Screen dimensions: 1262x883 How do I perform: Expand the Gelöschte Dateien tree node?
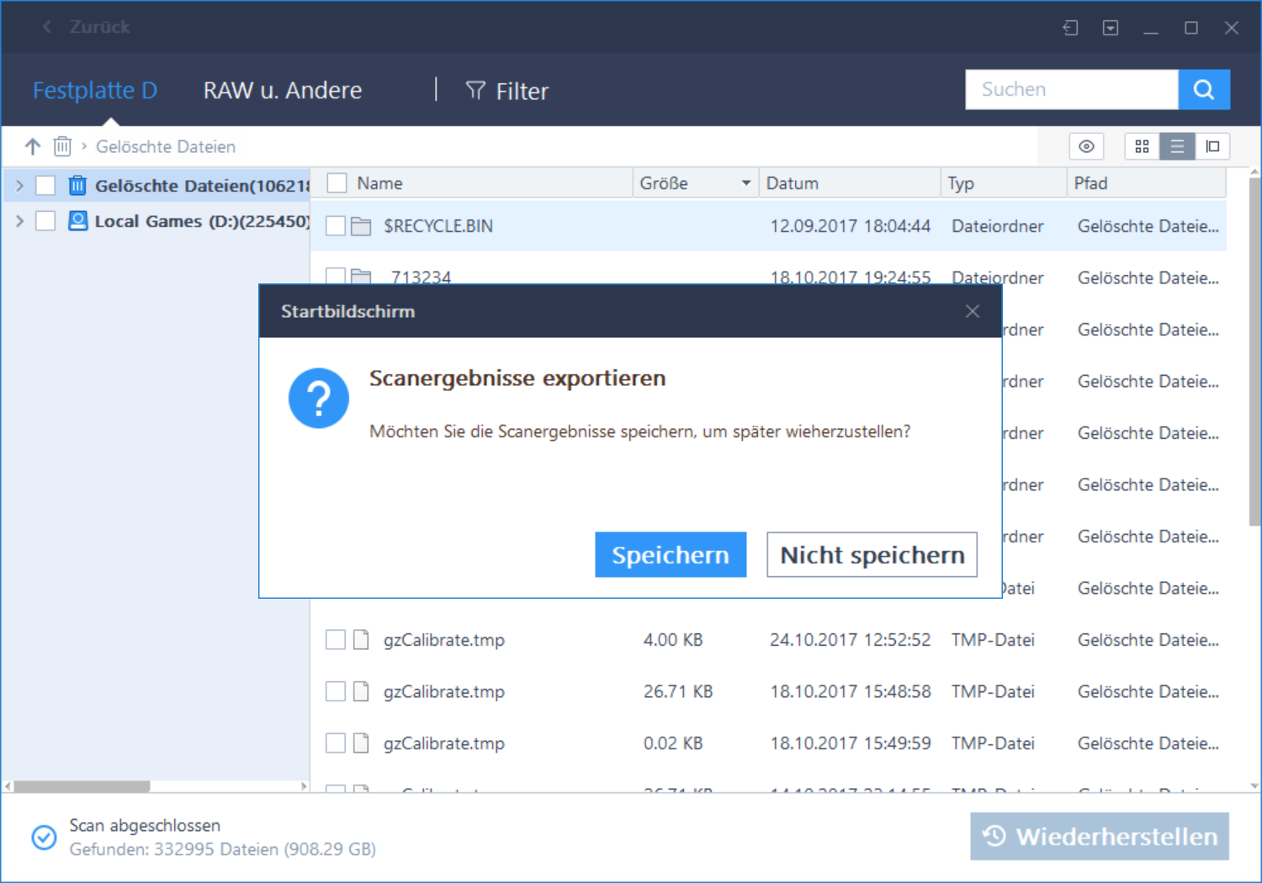tap(20, 185)
